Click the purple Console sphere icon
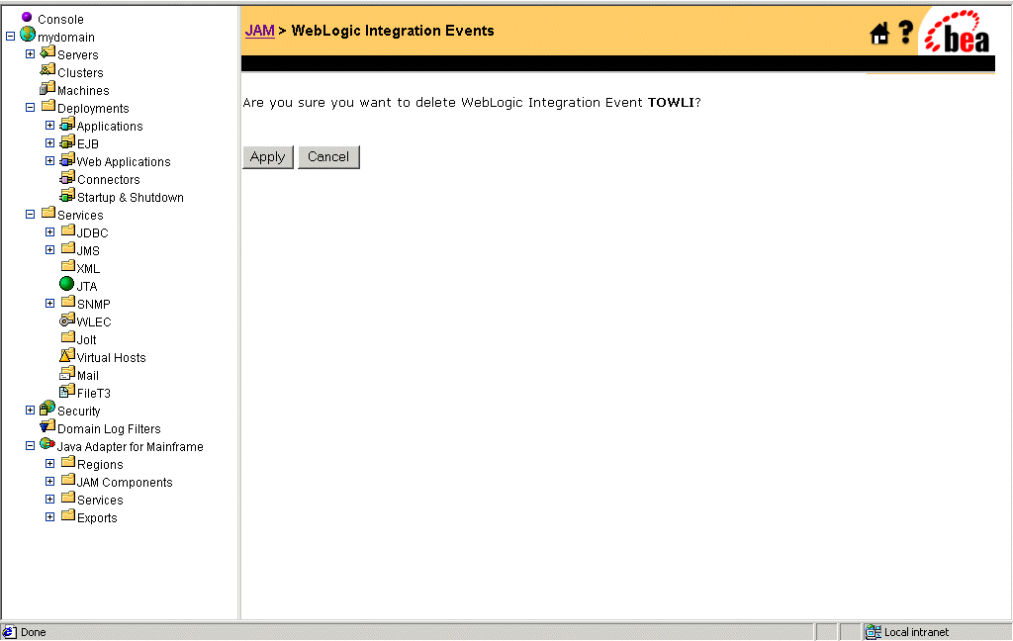Image resolution: width=1013 pixels, height=641 pixels. point(27,17)
